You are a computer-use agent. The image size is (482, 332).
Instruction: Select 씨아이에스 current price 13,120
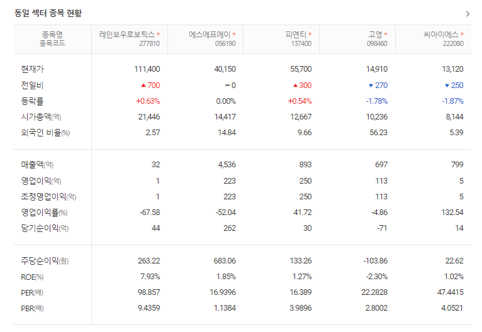tap(452, 69)
